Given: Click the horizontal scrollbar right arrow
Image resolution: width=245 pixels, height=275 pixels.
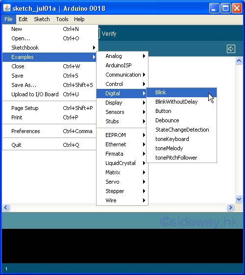Looking at the screenshot, I should point(230,208).
